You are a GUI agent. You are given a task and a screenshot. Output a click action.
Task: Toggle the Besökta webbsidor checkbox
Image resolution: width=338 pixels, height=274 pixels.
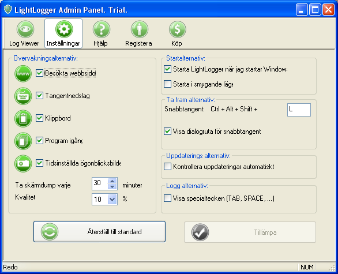pos(39,73)
